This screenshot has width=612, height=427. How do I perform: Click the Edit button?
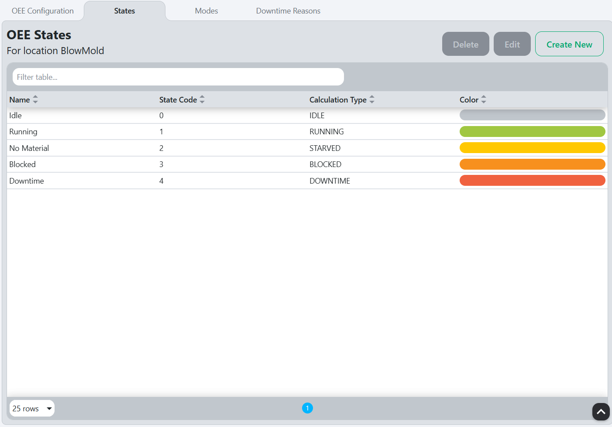(512, 44)
